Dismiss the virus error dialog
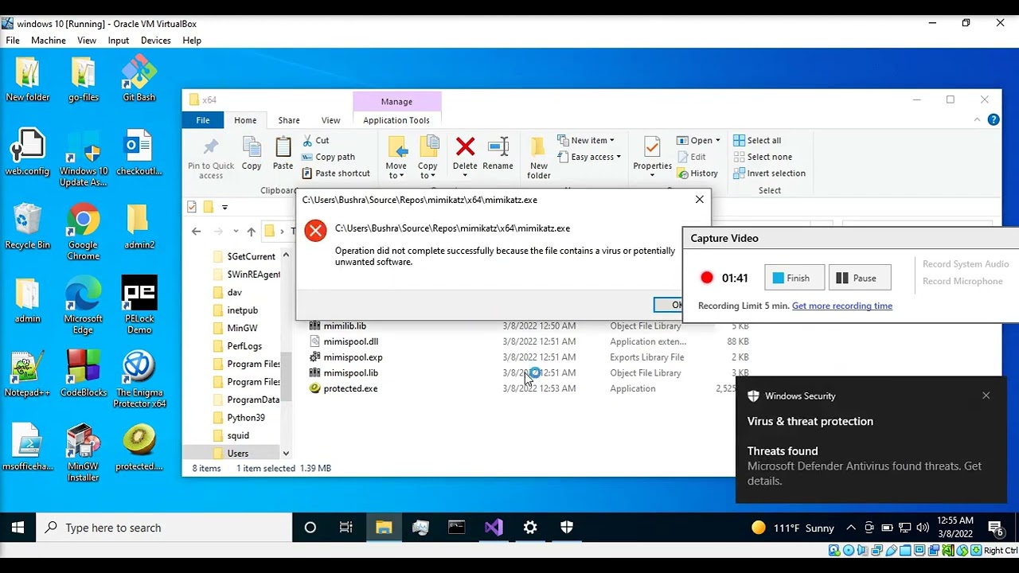 [669, 305]
